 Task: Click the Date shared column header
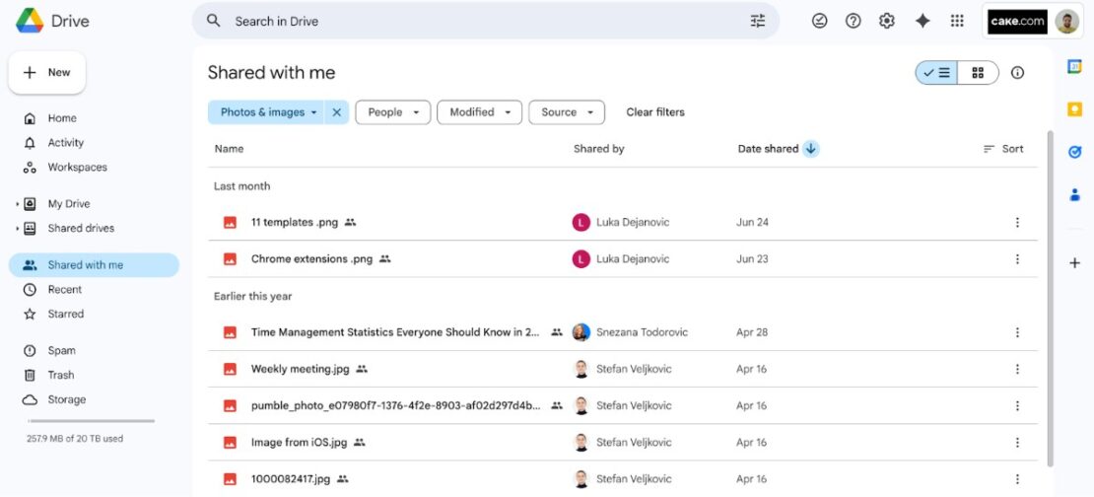(768, 149)
